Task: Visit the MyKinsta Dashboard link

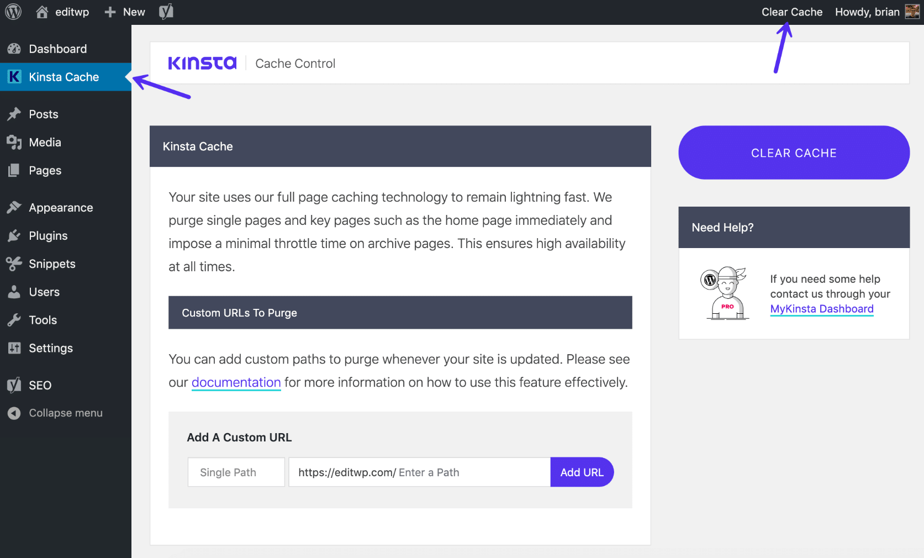Action: [x=821, y=309]
